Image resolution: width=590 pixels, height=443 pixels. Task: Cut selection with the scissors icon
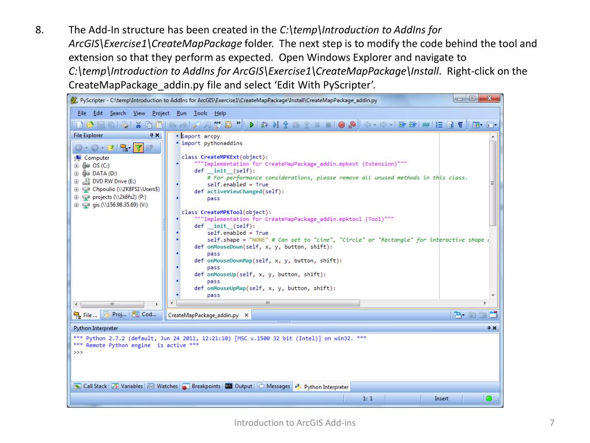[x=138, y=125]
